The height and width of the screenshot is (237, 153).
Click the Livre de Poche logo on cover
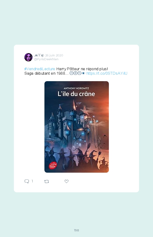[53, 165]
